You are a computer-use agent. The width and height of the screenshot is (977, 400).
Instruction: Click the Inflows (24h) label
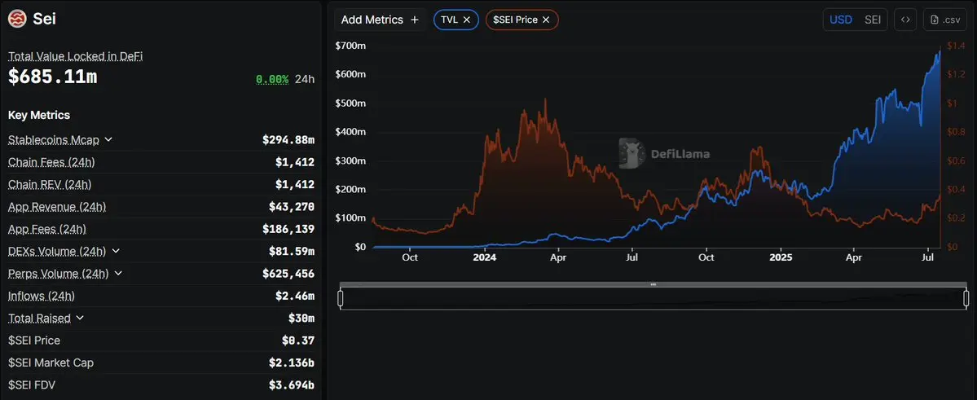pyautogui.click(x=41, y=296)
